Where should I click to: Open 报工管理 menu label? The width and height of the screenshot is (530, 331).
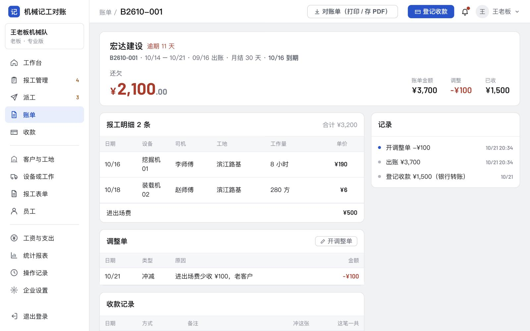[x=35, y=80]
